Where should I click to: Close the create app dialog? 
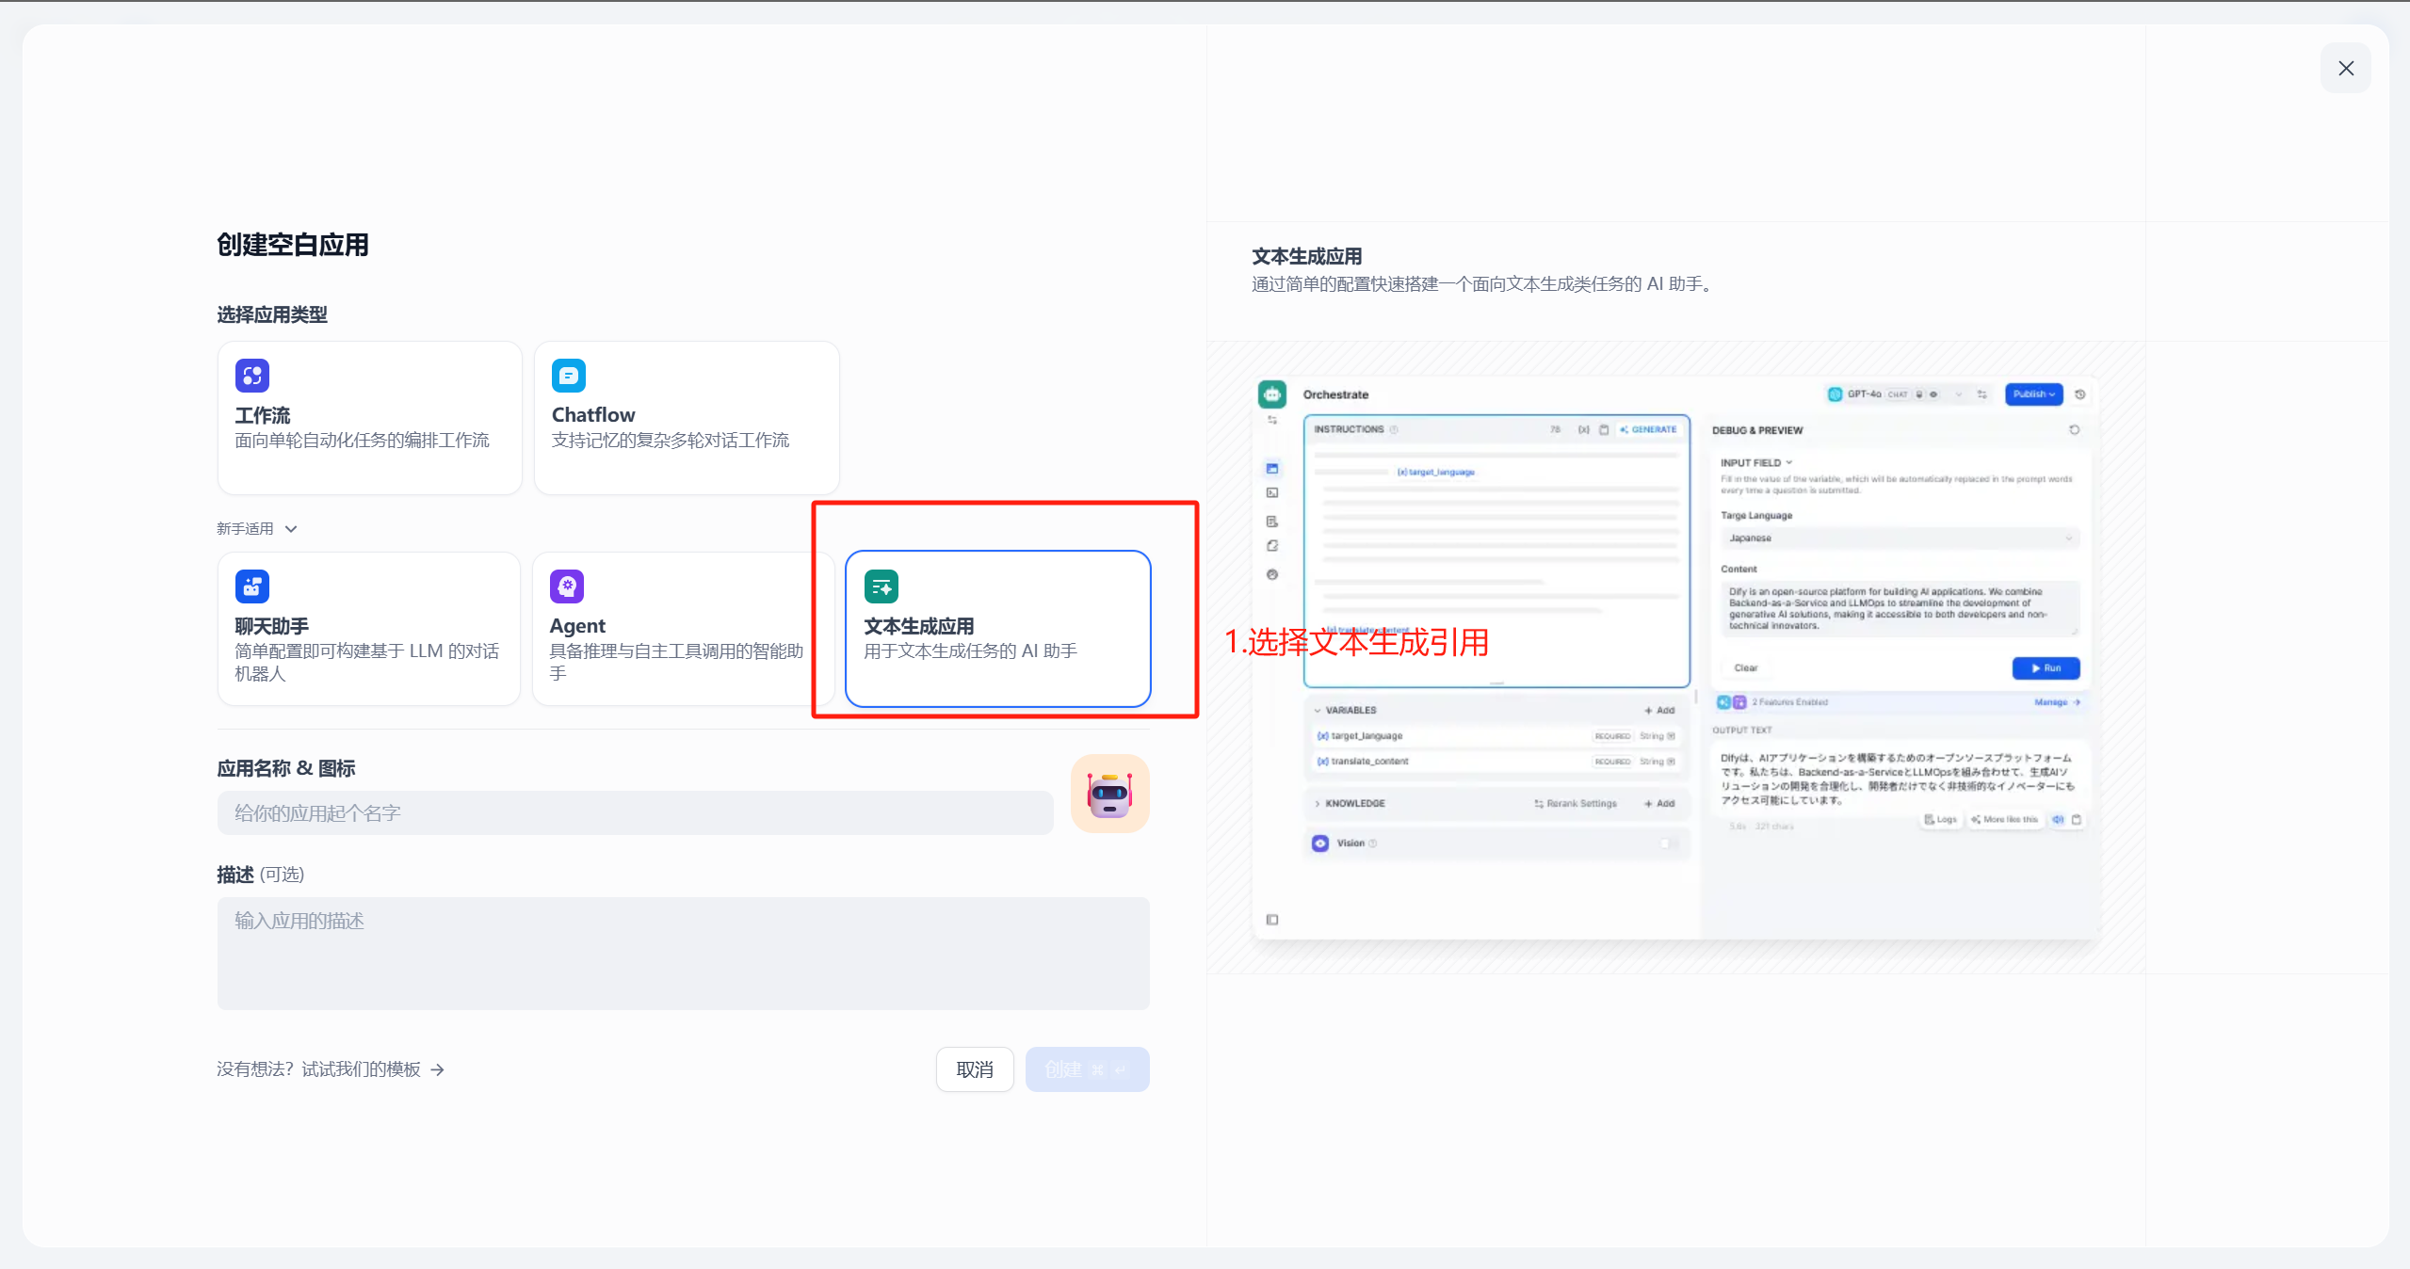coord(2345,68)
